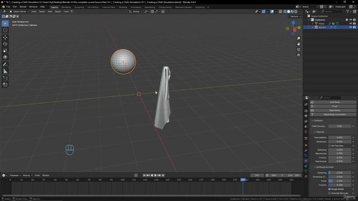Select wireframe viewport shading
358x201 pixels.
285,12
